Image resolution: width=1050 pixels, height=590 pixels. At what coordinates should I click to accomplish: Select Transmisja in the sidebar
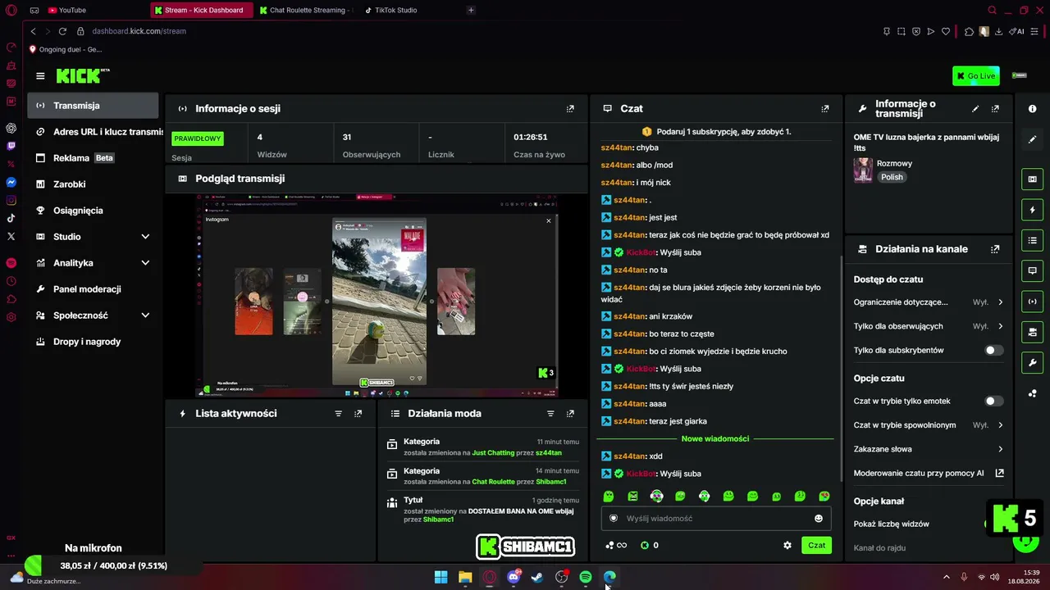click(x=93, y=106)
